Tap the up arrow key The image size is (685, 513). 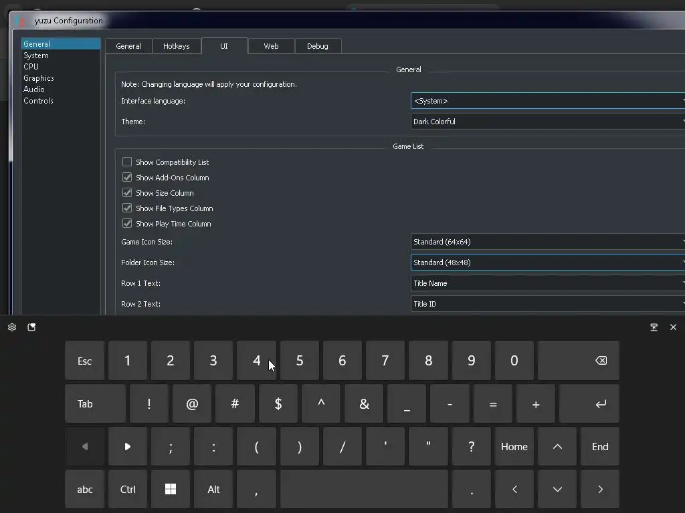[x=557, y=446]
